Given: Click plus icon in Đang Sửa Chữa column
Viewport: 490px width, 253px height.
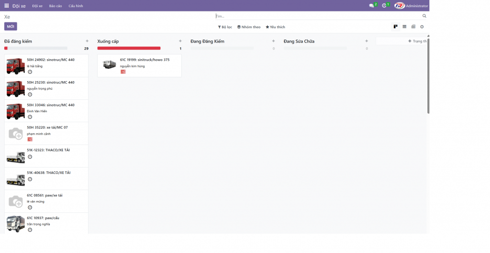Looking at the screenshot, I should coord(367,42).
